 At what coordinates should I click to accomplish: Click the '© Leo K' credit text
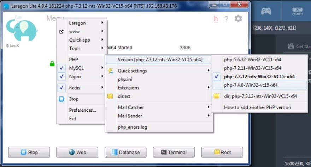12,46
